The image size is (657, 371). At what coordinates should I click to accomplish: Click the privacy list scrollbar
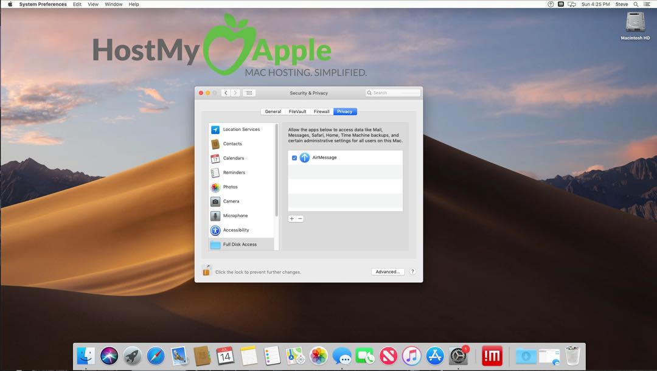[x=277, y=170]
